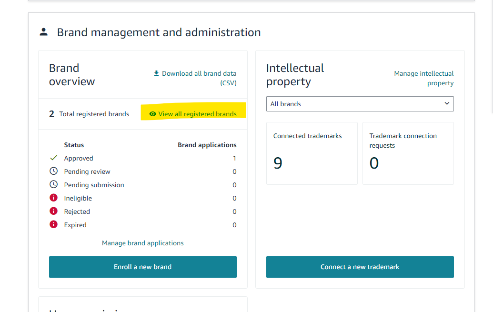Viewport: 493px width, 312px height.
Task: Click the clock icon next to Pending submission
Action: [53, 185]
